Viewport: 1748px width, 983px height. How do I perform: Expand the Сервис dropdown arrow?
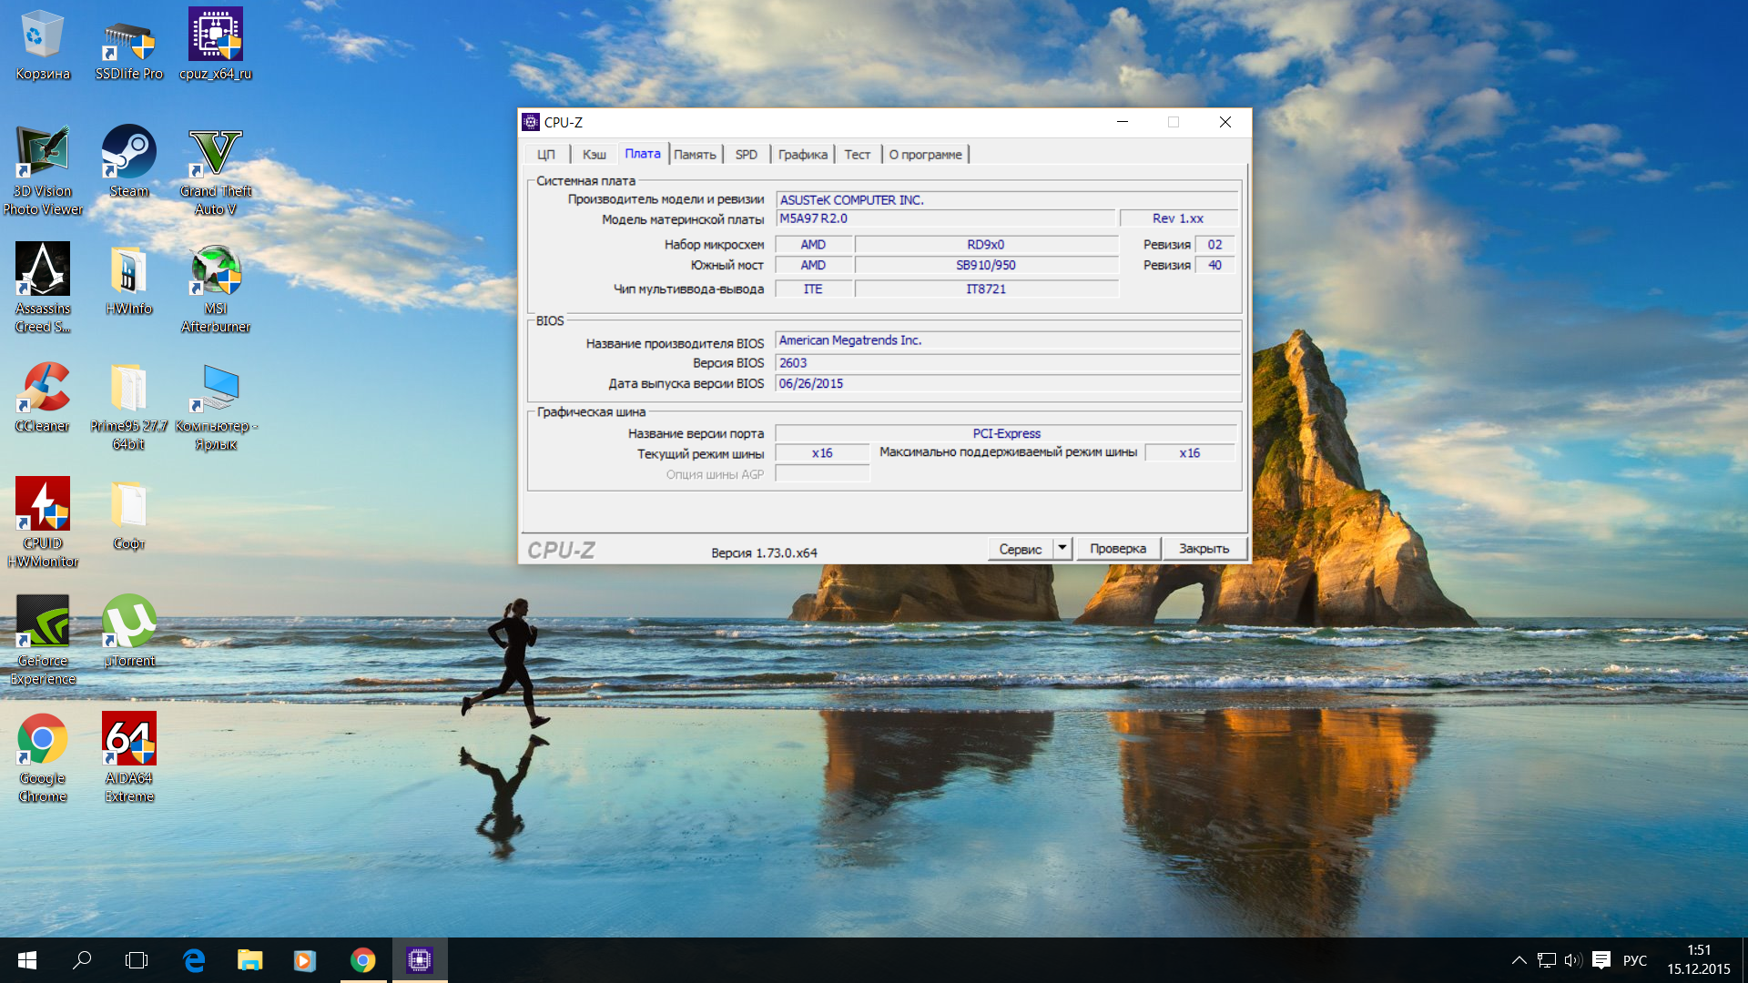[x=1062, y=548]
